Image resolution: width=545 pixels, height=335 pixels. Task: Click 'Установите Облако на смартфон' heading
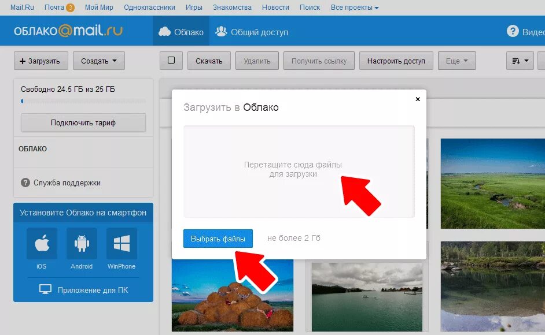pos(83,213)
